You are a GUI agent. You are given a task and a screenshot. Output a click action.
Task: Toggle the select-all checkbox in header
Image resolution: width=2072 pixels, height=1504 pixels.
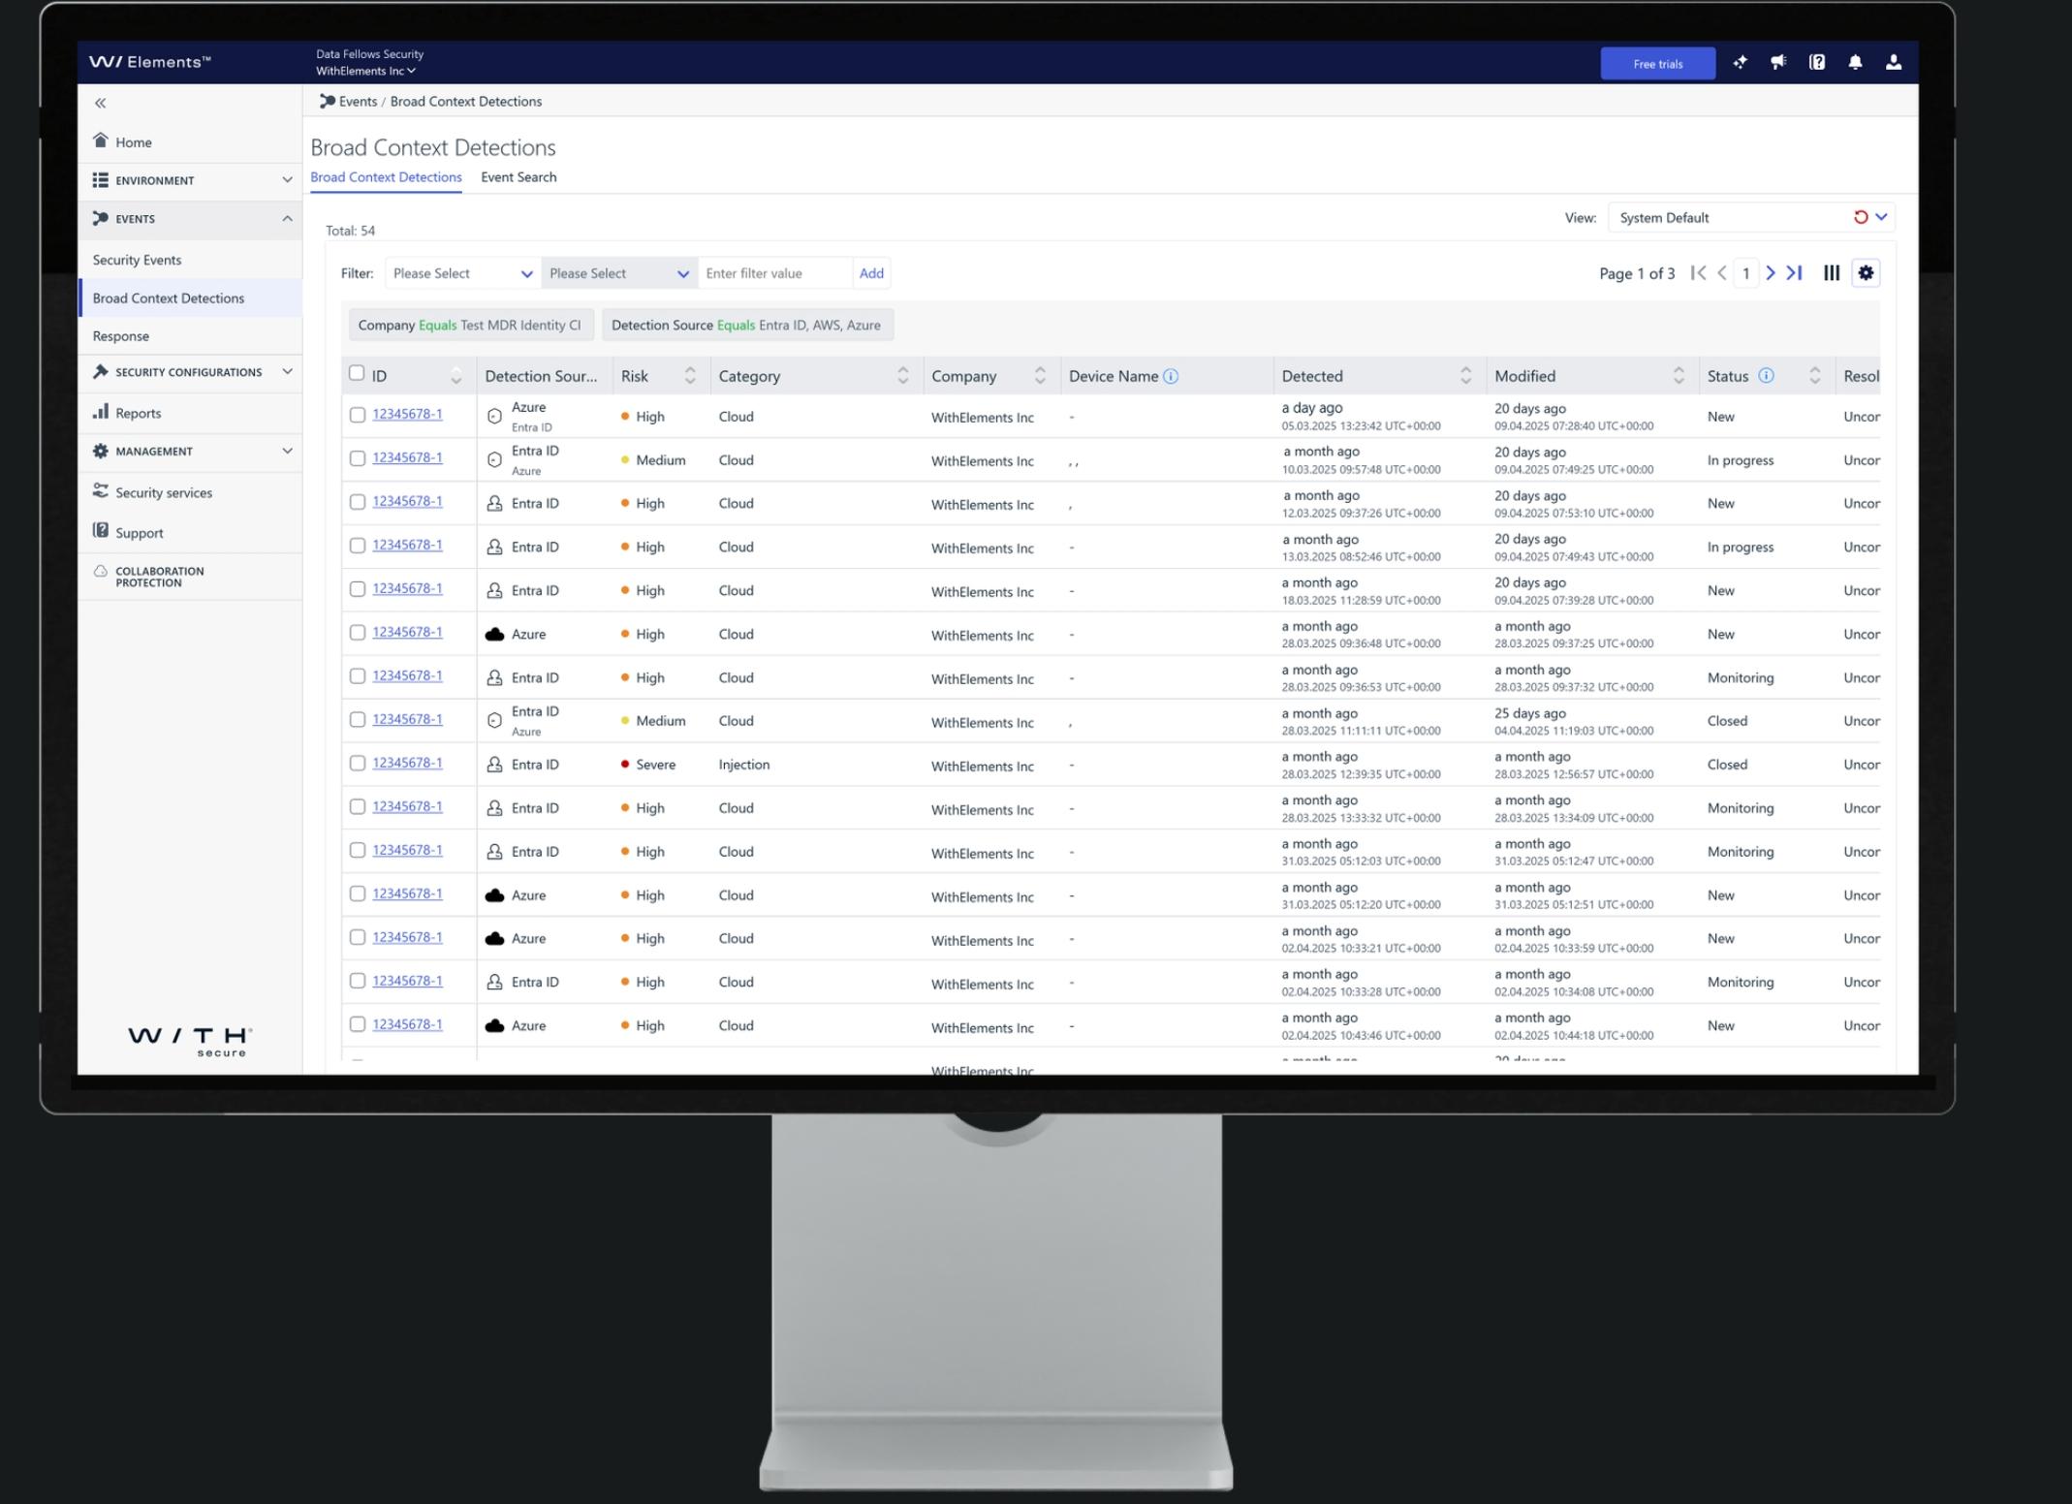tap(357, 373)
